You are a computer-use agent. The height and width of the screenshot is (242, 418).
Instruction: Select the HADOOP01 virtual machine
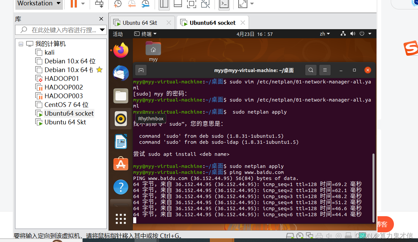(x=62, y=78)
